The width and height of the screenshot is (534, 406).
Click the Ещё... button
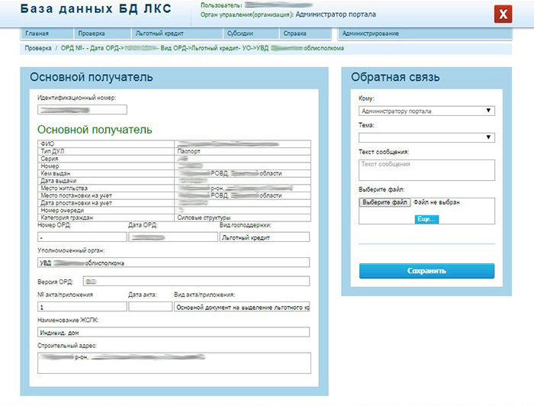coord(426,219)
